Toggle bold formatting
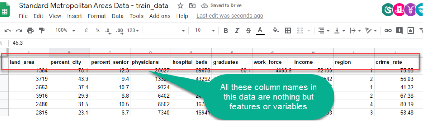Viewport: 424px width, 122px height. click(225, 30)
